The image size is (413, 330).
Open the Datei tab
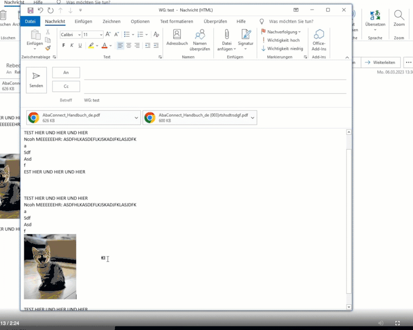30,22
